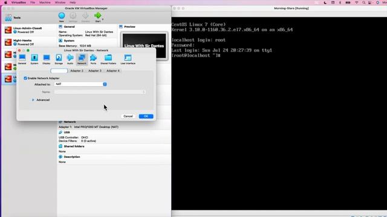Open Wi-Fi status in the menu bar
This screenshot has height=217, width=387.
(356, 2)
